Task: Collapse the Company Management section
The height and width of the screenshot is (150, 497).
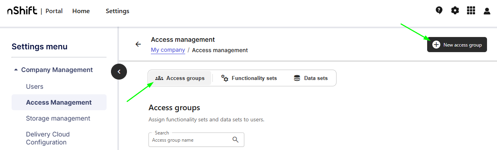Action: point(53,70)
